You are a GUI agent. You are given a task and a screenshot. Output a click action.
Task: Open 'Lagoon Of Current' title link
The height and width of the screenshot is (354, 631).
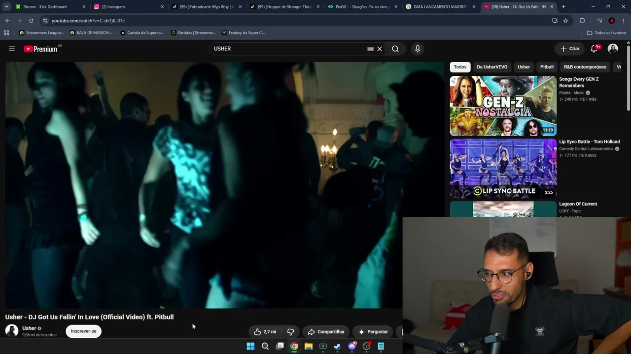click(x=578, y=204)
